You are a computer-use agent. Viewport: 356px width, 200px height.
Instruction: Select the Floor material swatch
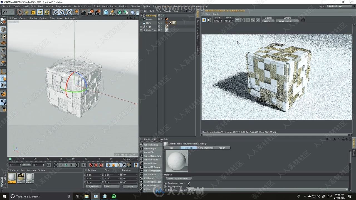tap(12, 178)
